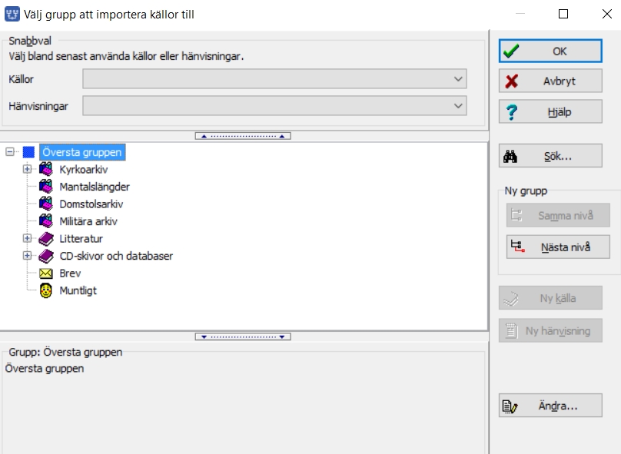
Task: Click the Kyrkoarkiv books icon
Action: point(46,169)
